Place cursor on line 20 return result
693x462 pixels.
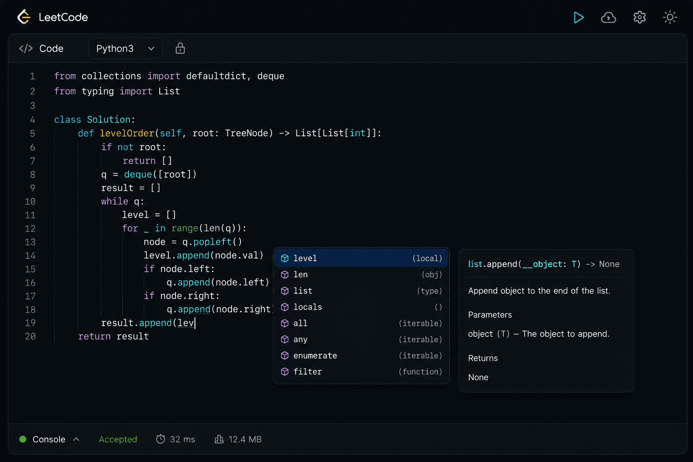pyautogui.click(x=113, y=337)
